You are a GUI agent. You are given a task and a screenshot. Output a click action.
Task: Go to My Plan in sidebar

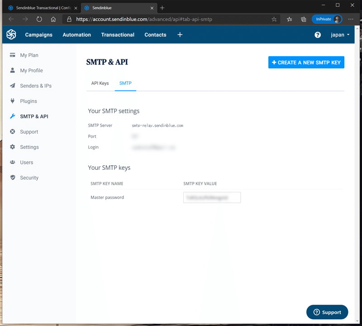tap(29, 55)
